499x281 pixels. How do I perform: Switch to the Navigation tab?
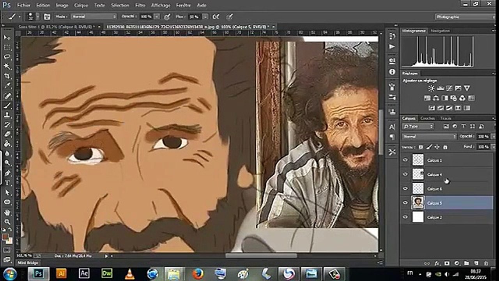440,31
